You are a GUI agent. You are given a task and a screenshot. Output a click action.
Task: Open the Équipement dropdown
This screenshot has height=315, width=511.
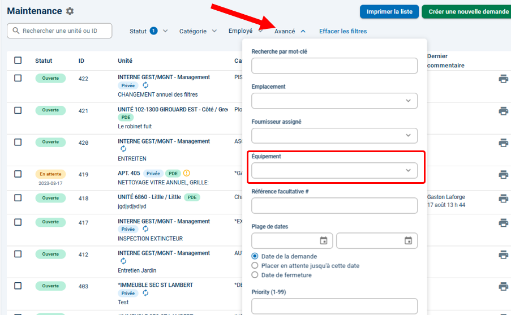tap(334, 170)
